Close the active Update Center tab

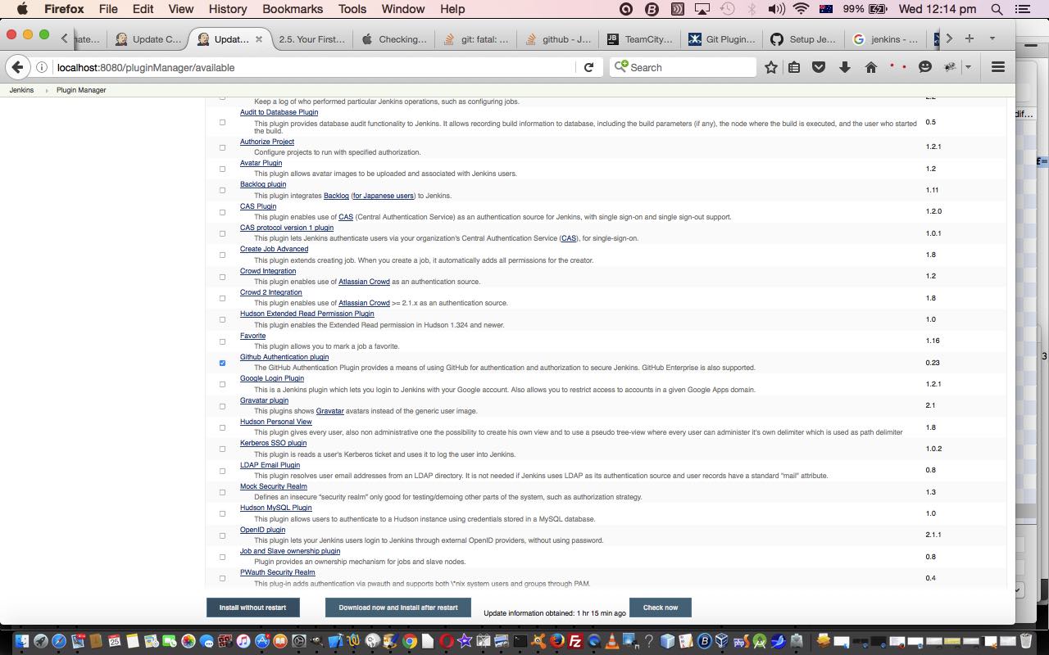[x=259, y=38]
